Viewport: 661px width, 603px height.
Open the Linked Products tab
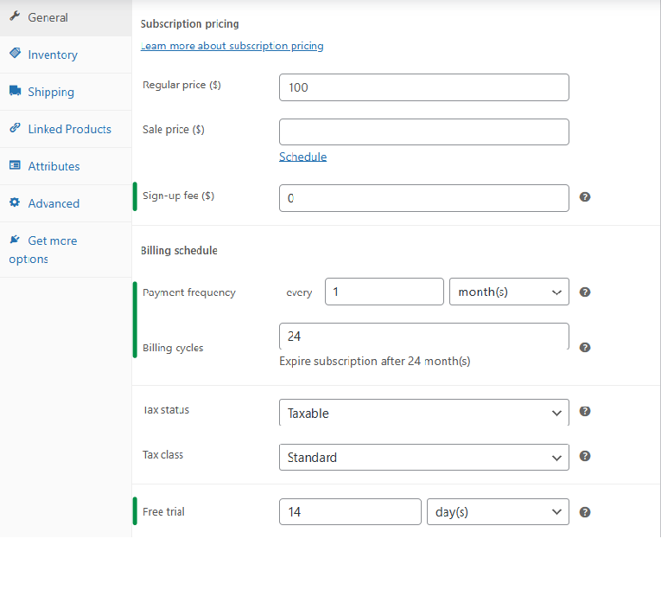click(66, 129)
